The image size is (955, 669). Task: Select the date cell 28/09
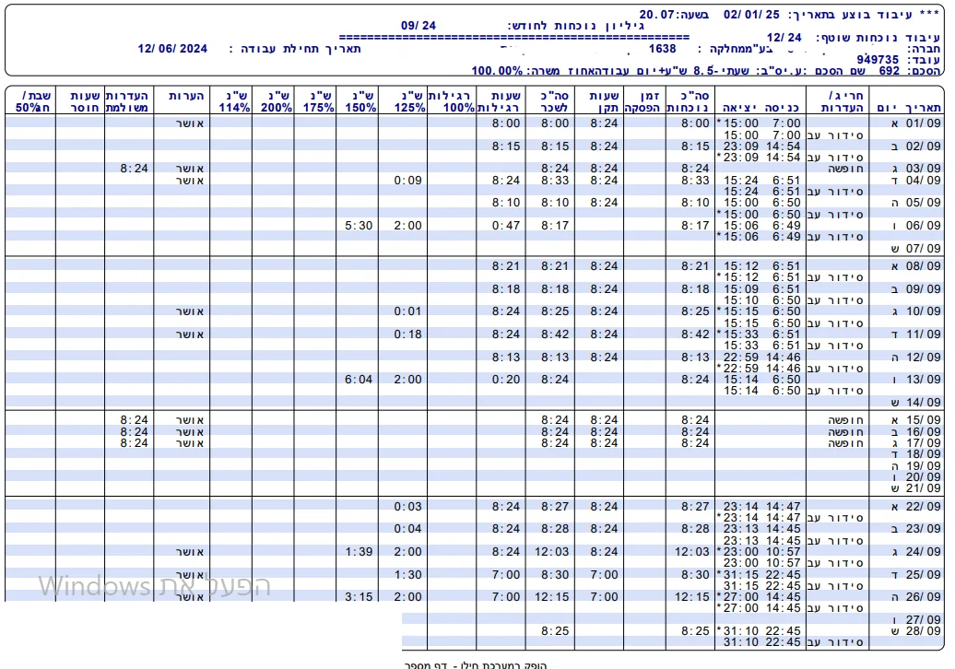924,630
